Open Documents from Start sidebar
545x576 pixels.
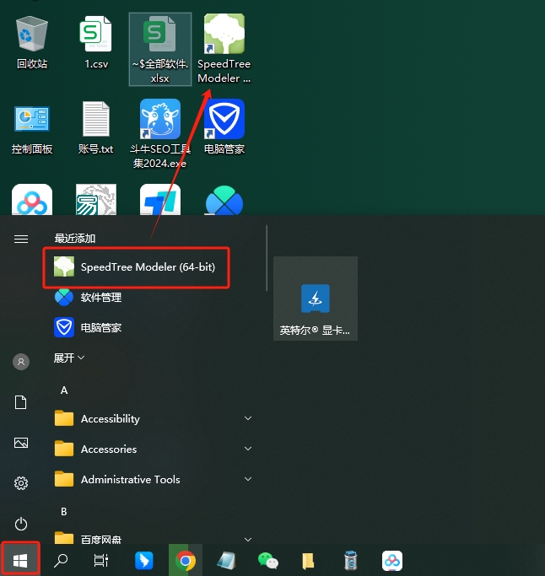pos(21,402)
